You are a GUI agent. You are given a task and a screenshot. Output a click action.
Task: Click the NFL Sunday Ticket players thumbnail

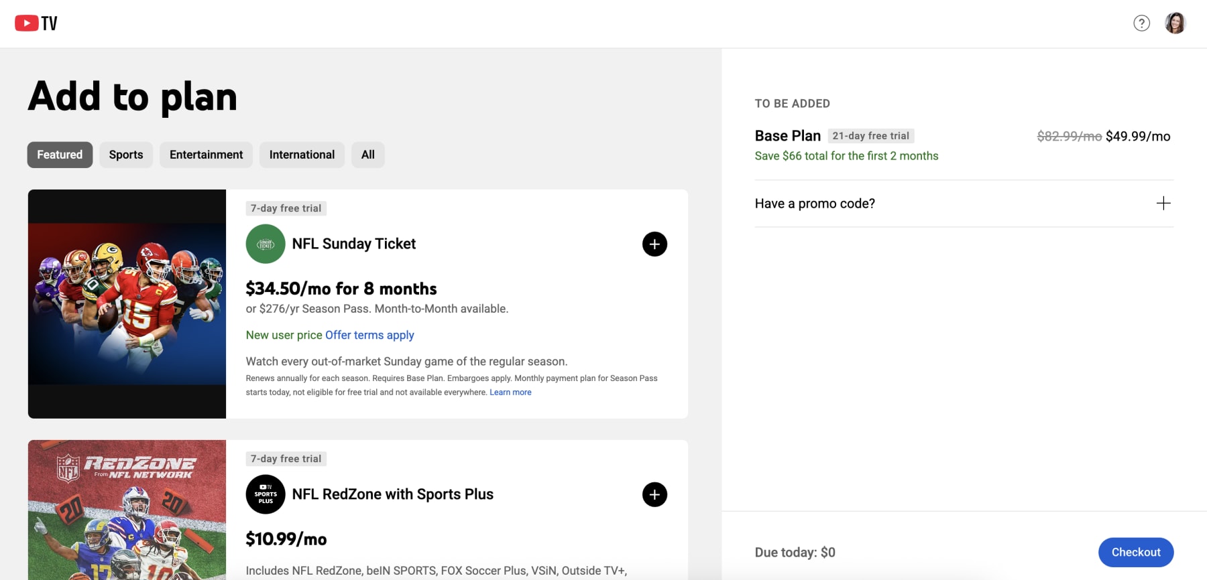click(x=127, y=304)
